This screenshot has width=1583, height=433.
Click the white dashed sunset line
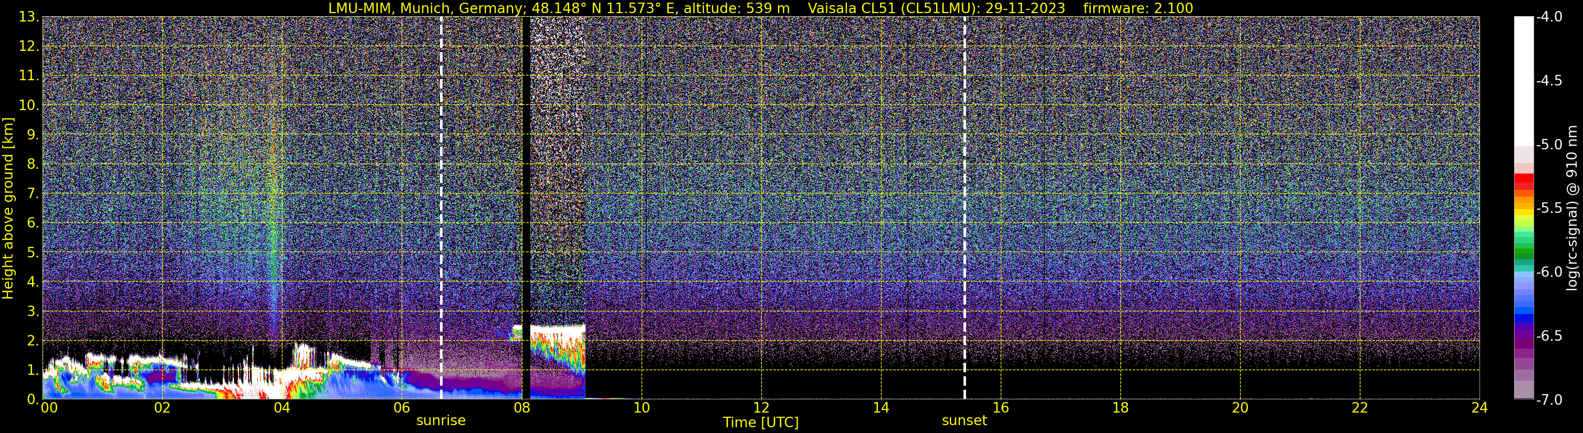tap(964, 208)
